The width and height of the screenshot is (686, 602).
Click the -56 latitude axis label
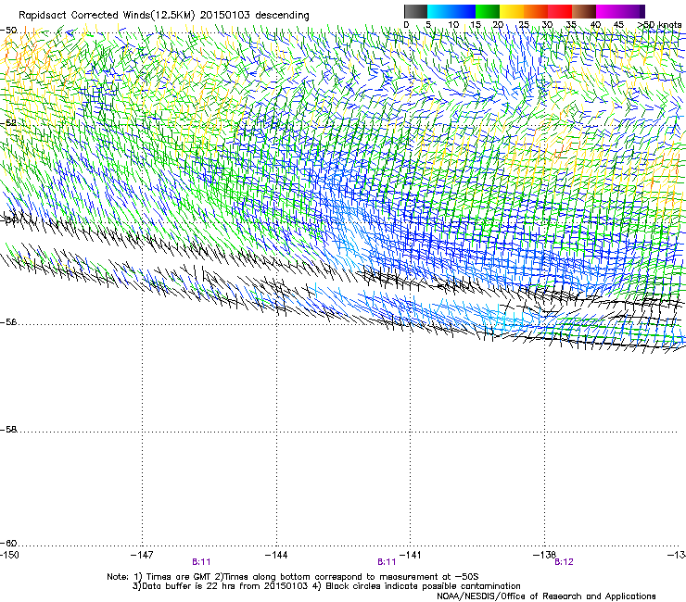(8, 322)
